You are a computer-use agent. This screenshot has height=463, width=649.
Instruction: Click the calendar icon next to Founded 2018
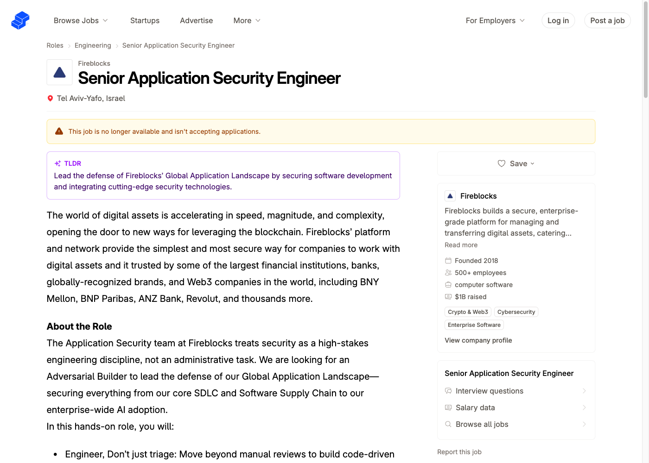(448, 260)
